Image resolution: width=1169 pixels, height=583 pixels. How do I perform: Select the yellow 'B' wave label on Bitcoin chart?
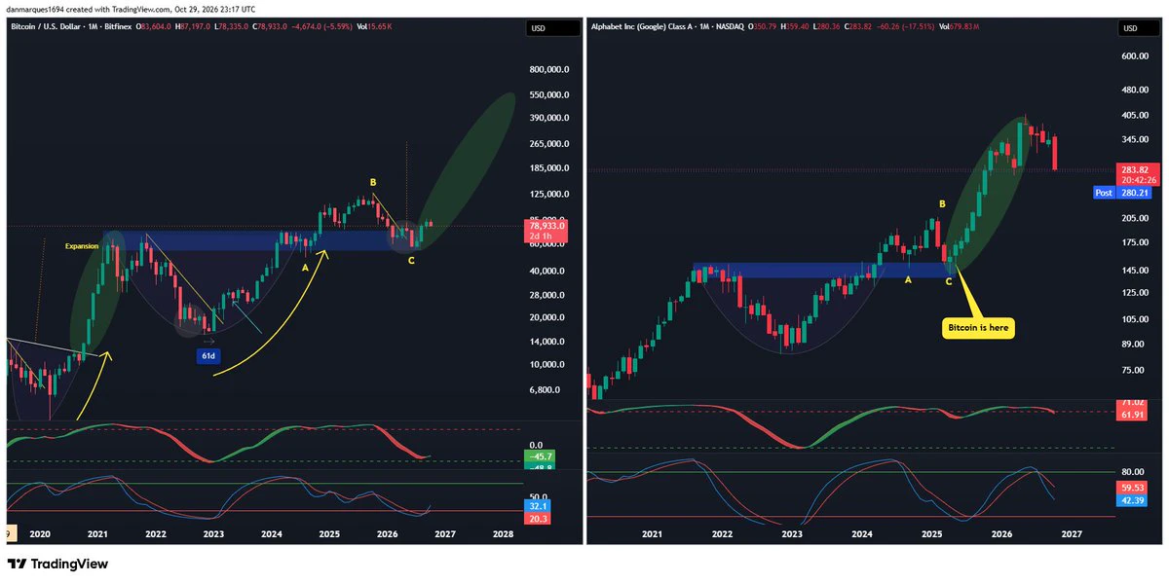point(371,182)
